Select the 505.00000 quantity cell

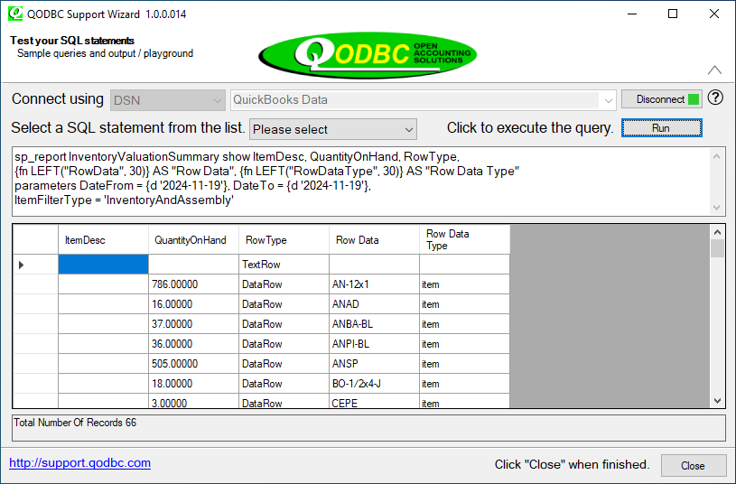point(193,364)
